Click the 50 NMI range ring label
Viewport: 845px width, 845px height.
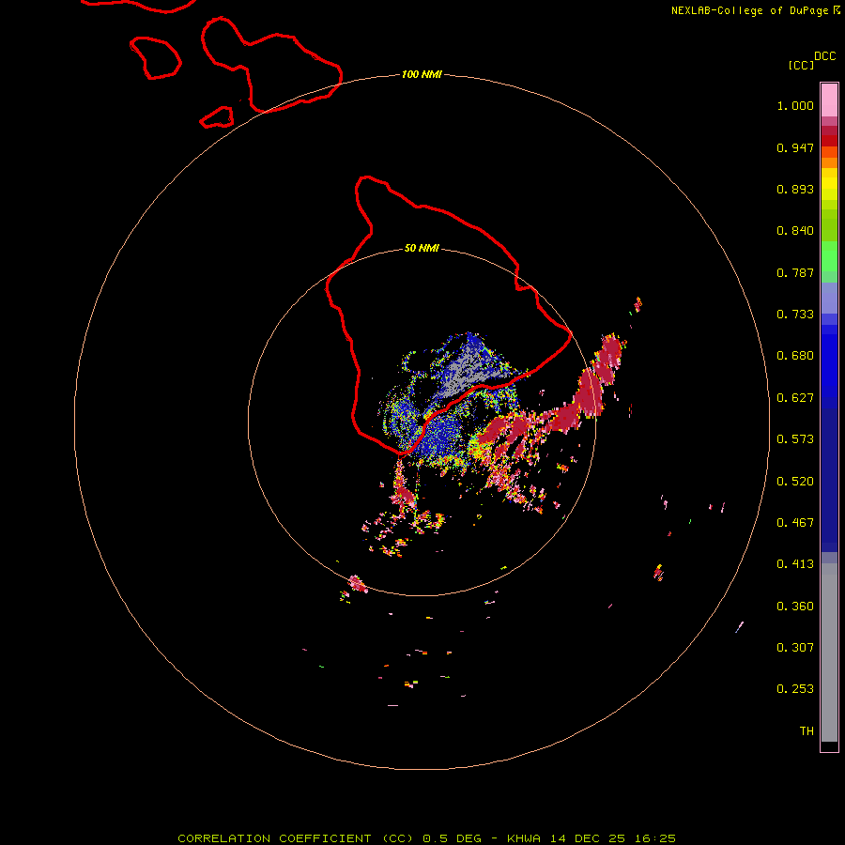pyautogui.click(x=422, y=248)
